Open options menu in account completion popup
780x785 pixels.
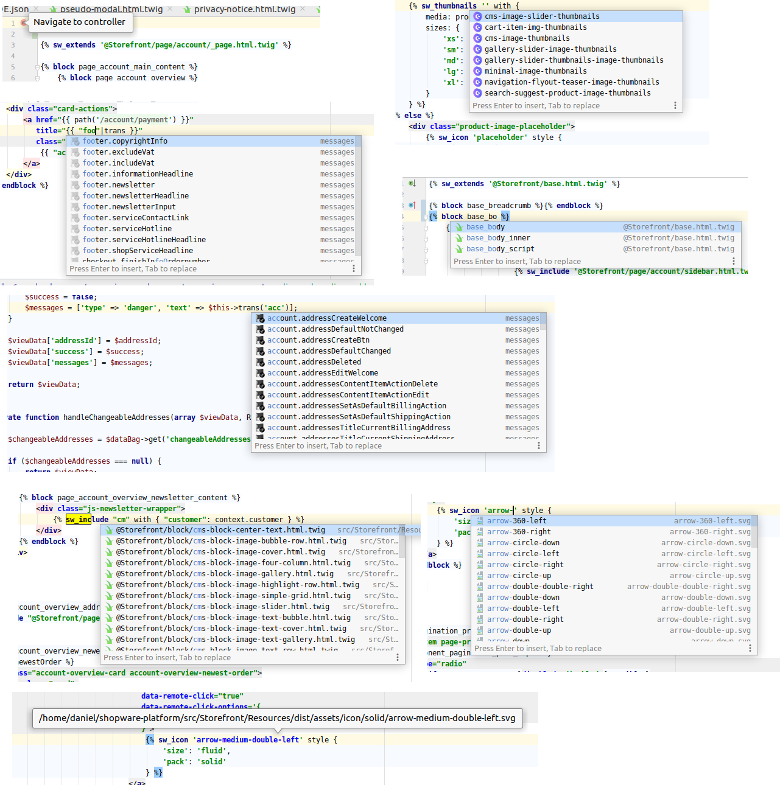[539, 446]
